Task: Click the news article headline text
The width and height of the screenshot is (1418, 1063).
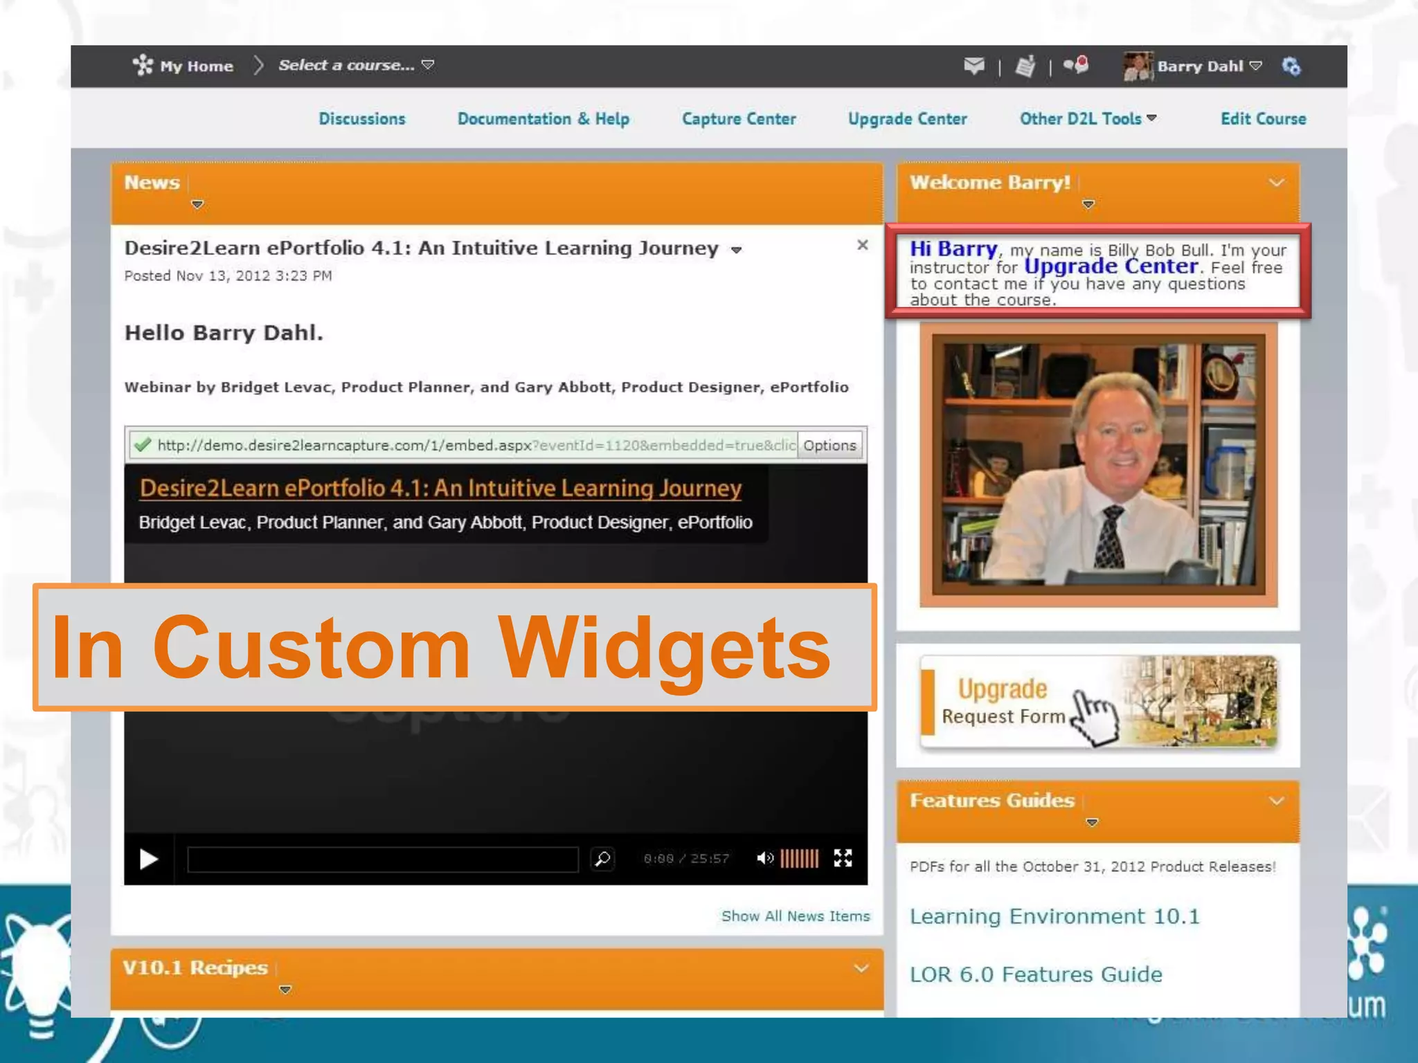Action: (421, 248)
